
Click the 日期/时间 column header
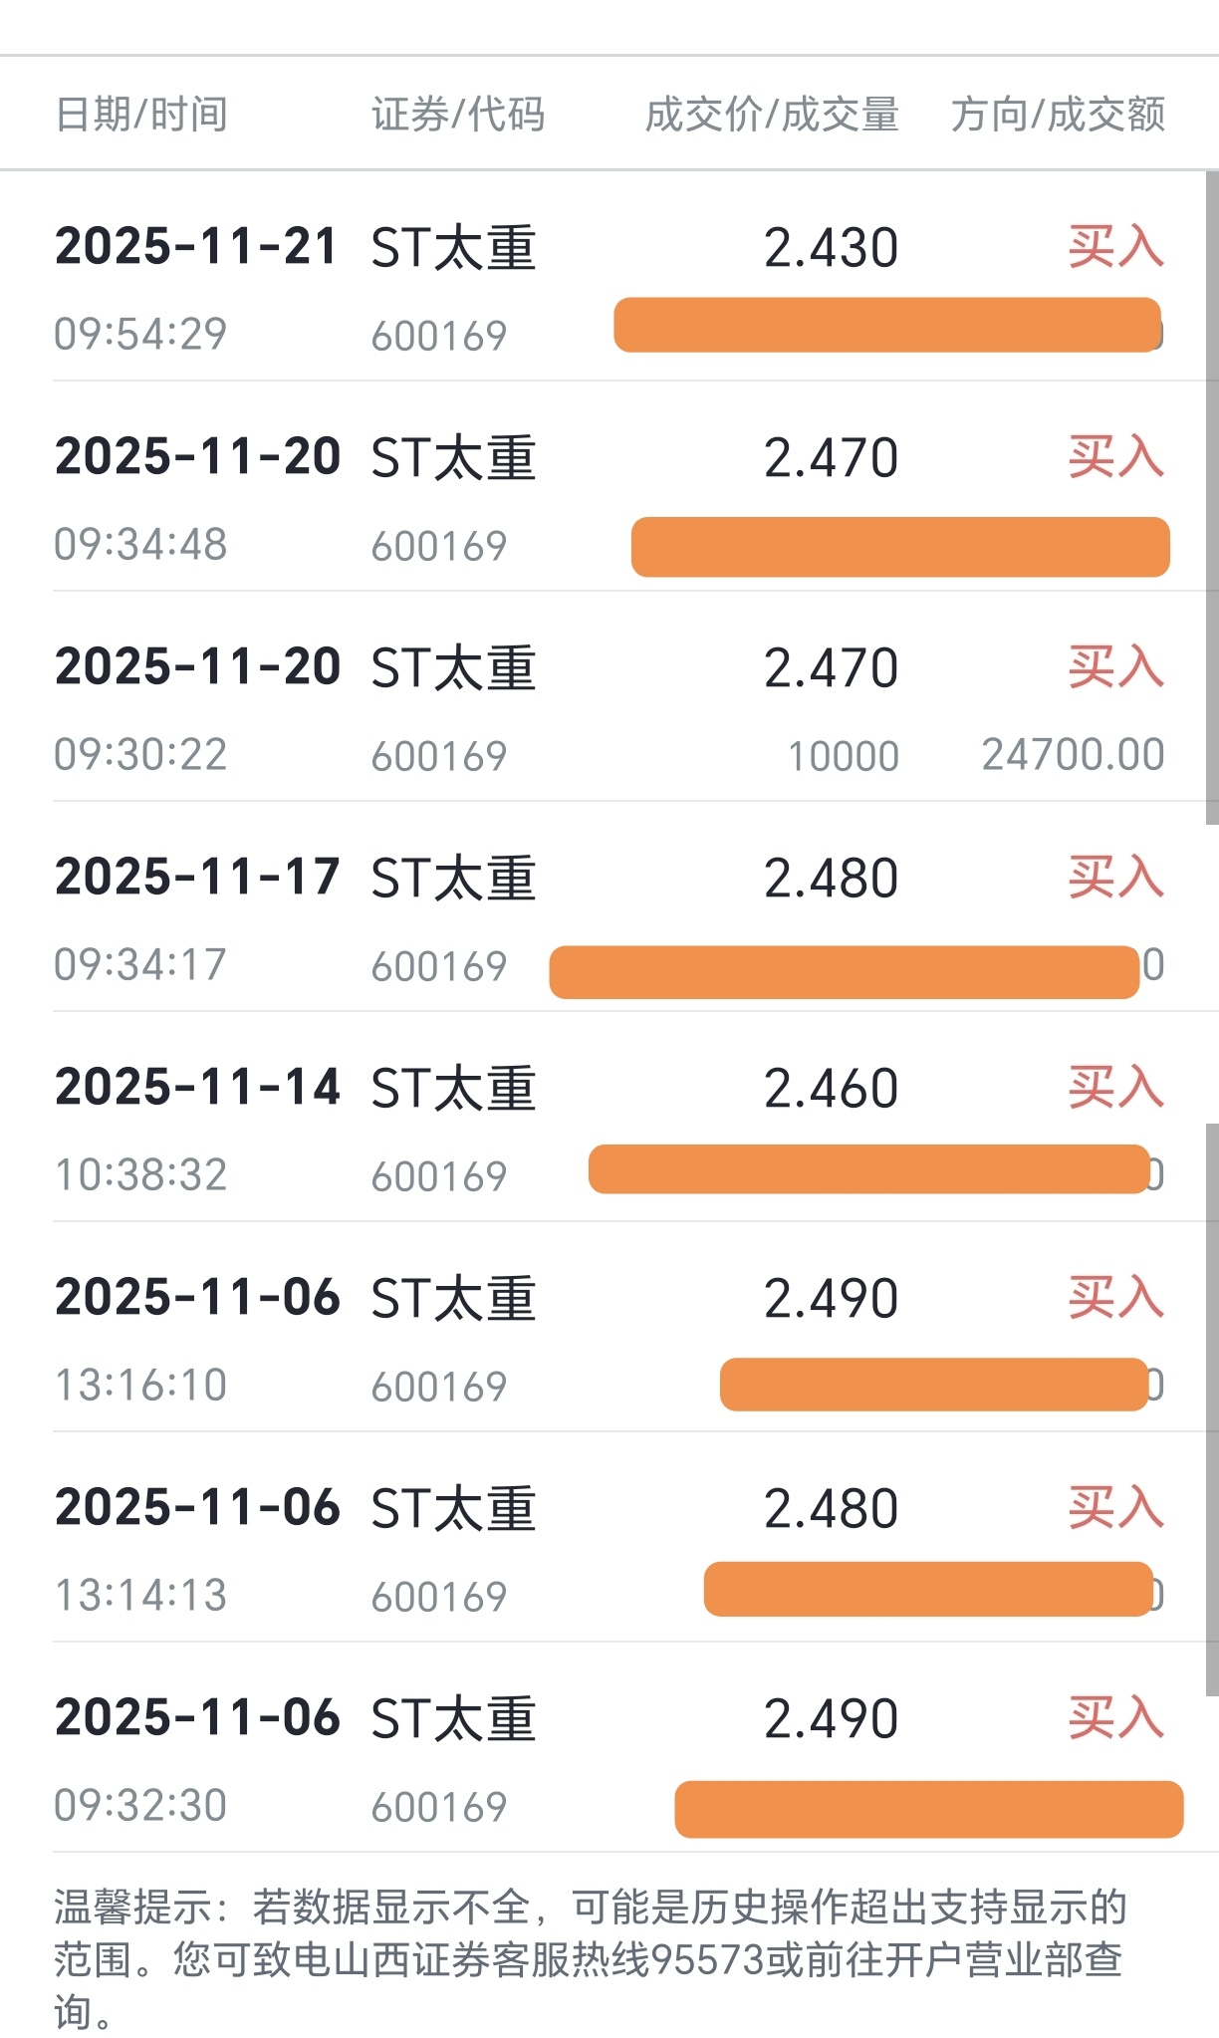point(141,115)
